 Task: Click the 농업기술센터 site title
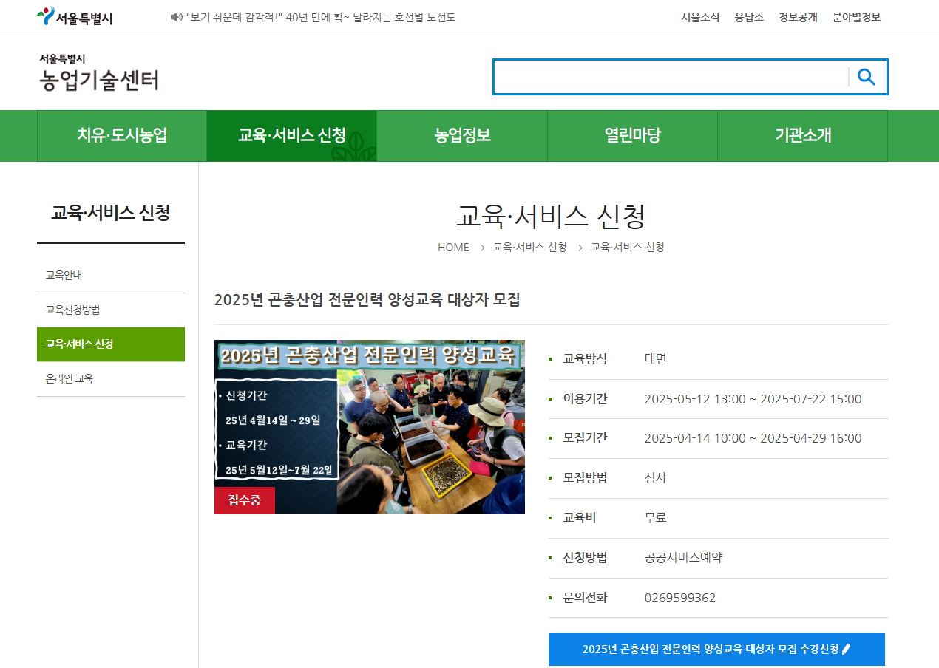99,73
